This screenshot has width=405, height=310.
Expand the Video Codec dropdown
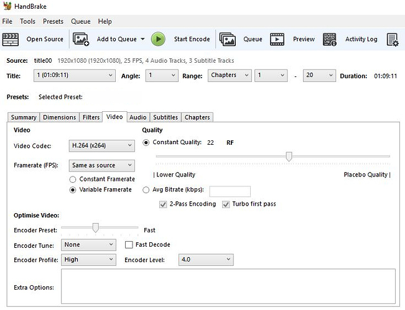click(x=102, y=146)
